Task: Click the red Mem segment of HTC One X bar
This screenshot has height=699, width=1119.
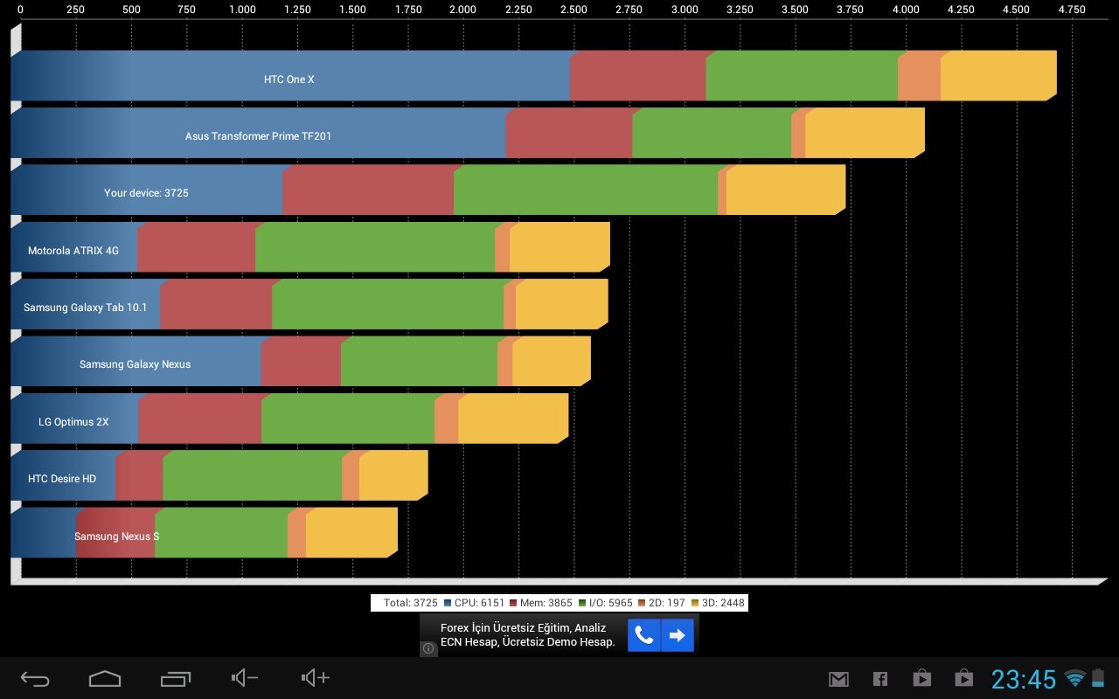Action: point(638,76)
